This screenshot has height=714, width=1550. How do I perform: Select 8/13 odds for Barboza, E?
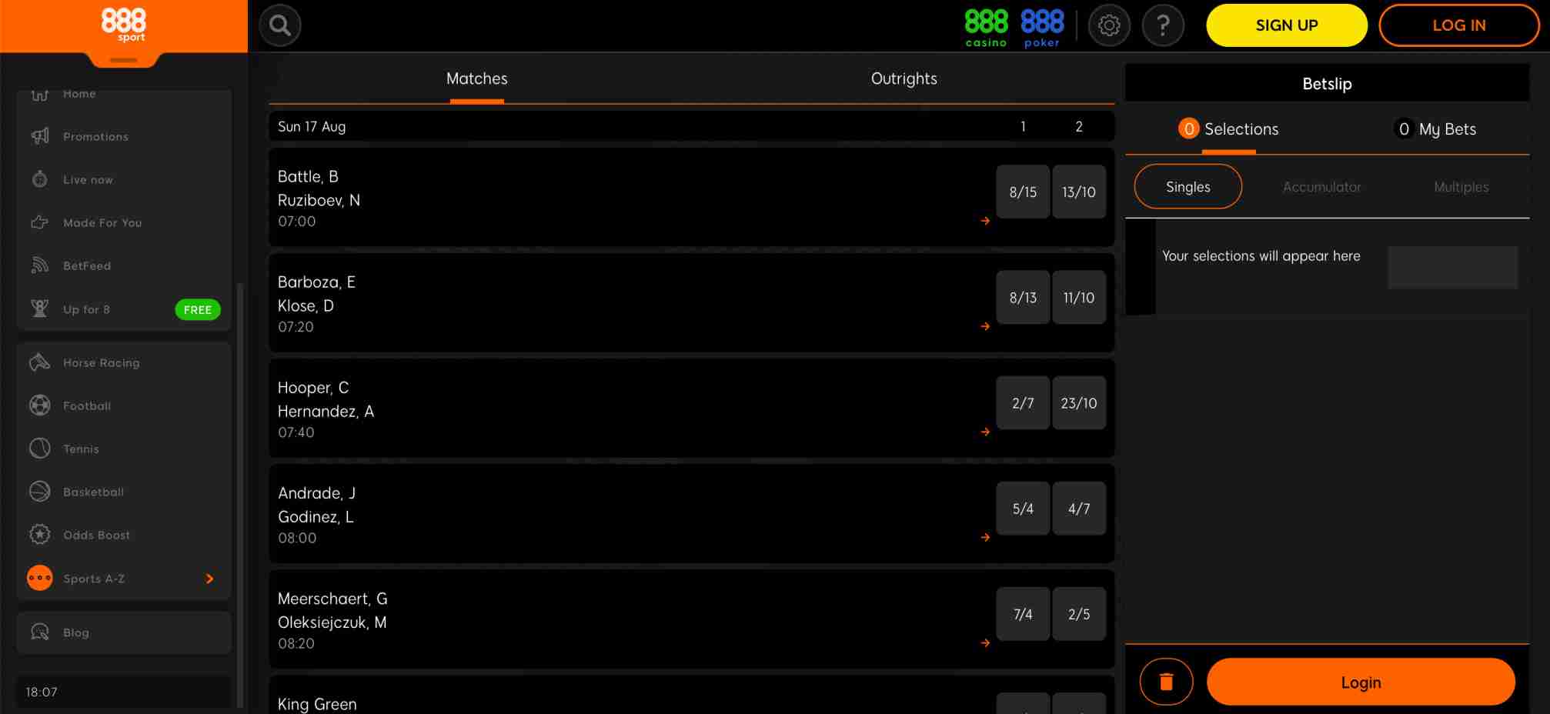point(1023,297)
